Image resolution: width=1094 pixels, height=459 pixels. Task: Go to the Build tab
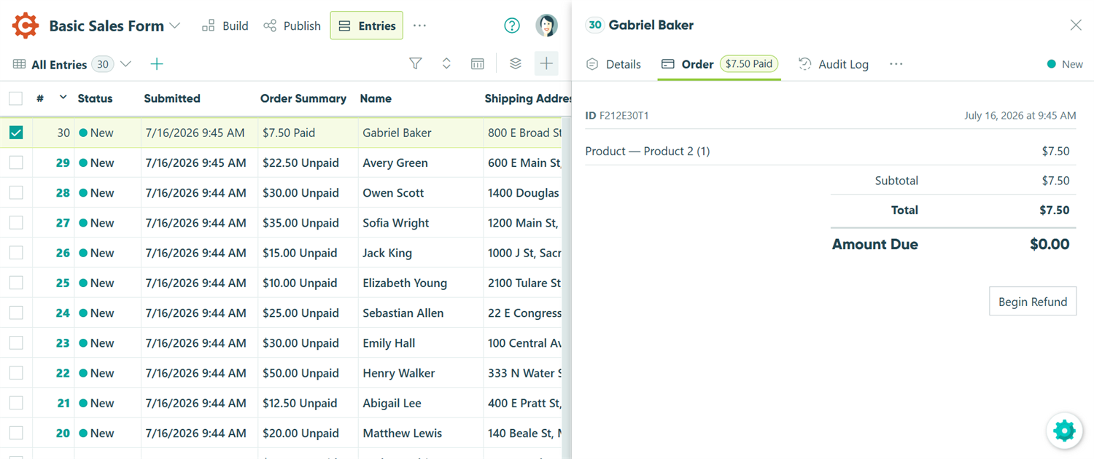click(225, 25)
